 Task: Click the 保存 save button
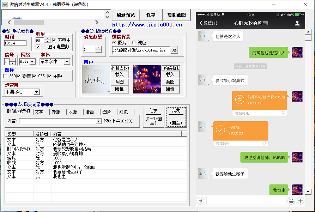tap(151, 15)
